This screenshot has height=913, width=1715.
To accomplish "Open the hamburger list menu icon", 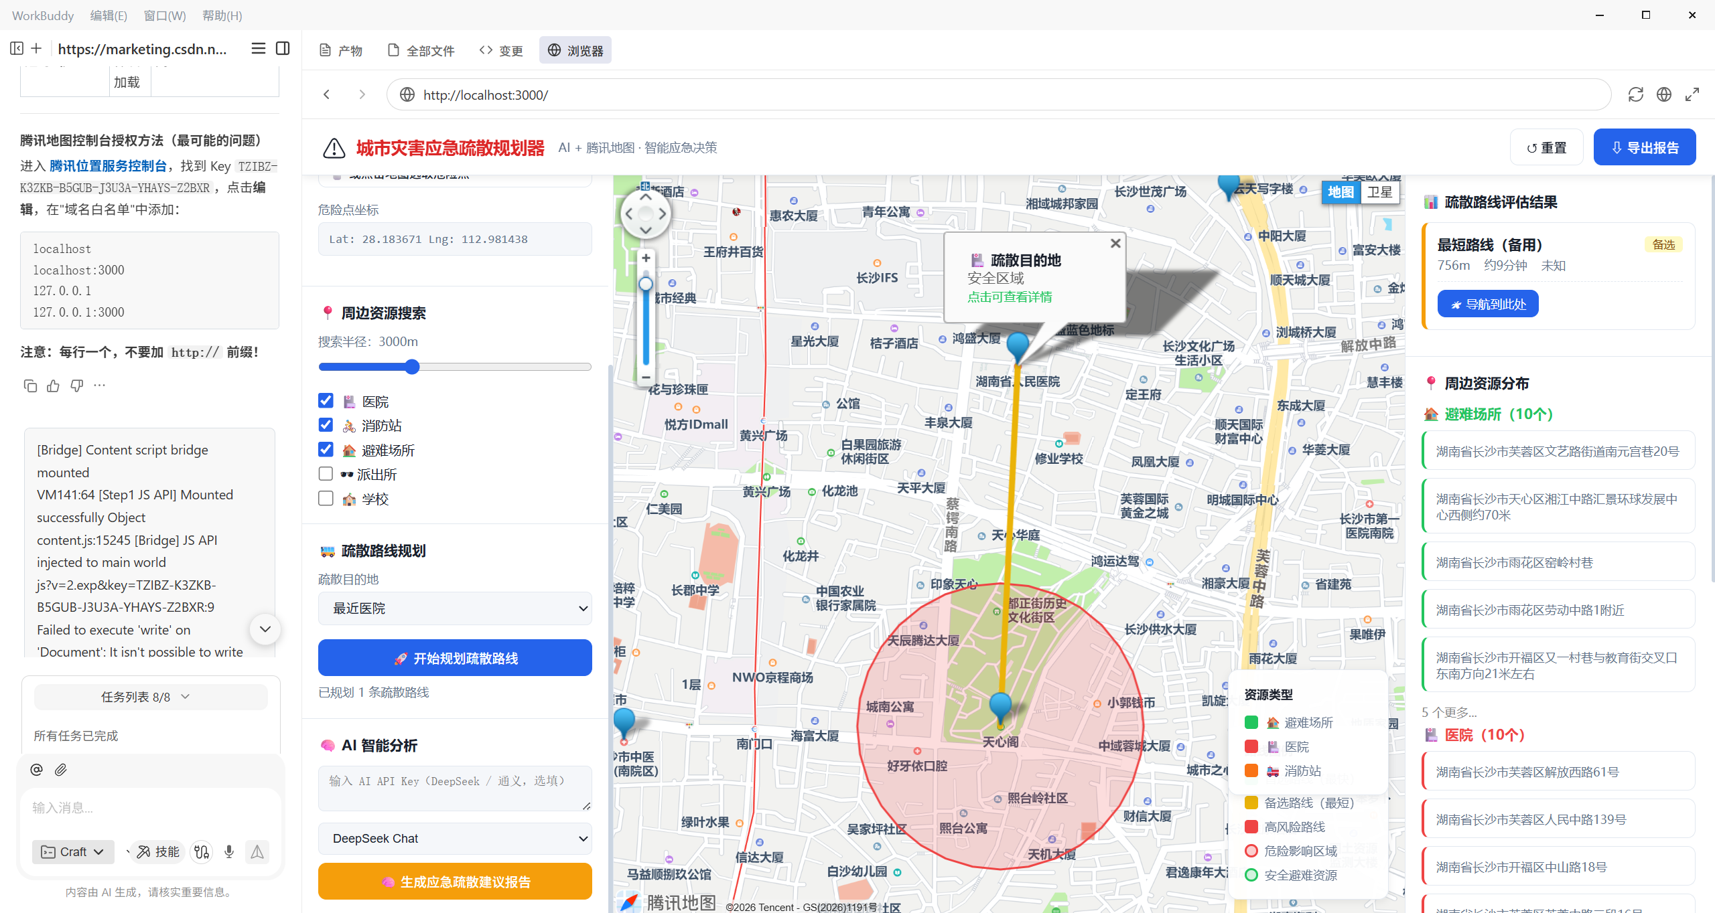I will coord(258,48).
